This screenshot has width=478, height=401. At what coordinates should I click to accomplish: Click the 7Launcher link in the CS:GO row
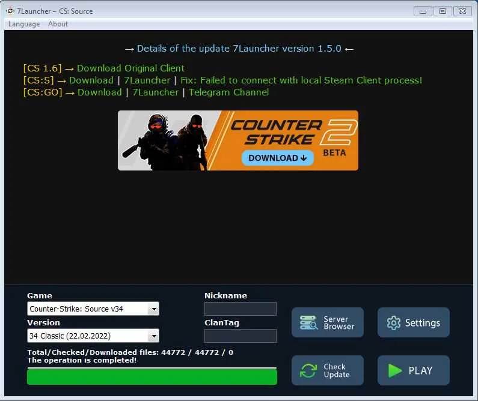pyautogui.click(x=156, y=92)
